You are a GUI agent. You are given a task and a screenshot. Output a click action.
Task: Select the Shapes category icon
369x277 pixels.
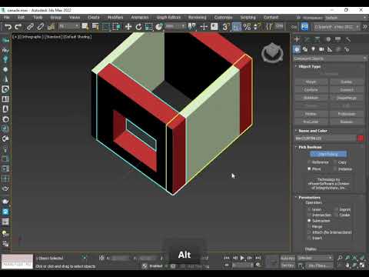point(305,49)
